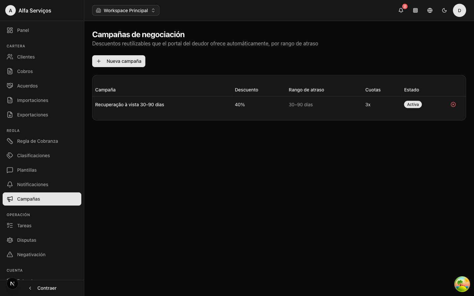The image size is (474, 296).
Task: Click the palm tree widget icon
Action: pyautogui.click(x=462, y=284)
